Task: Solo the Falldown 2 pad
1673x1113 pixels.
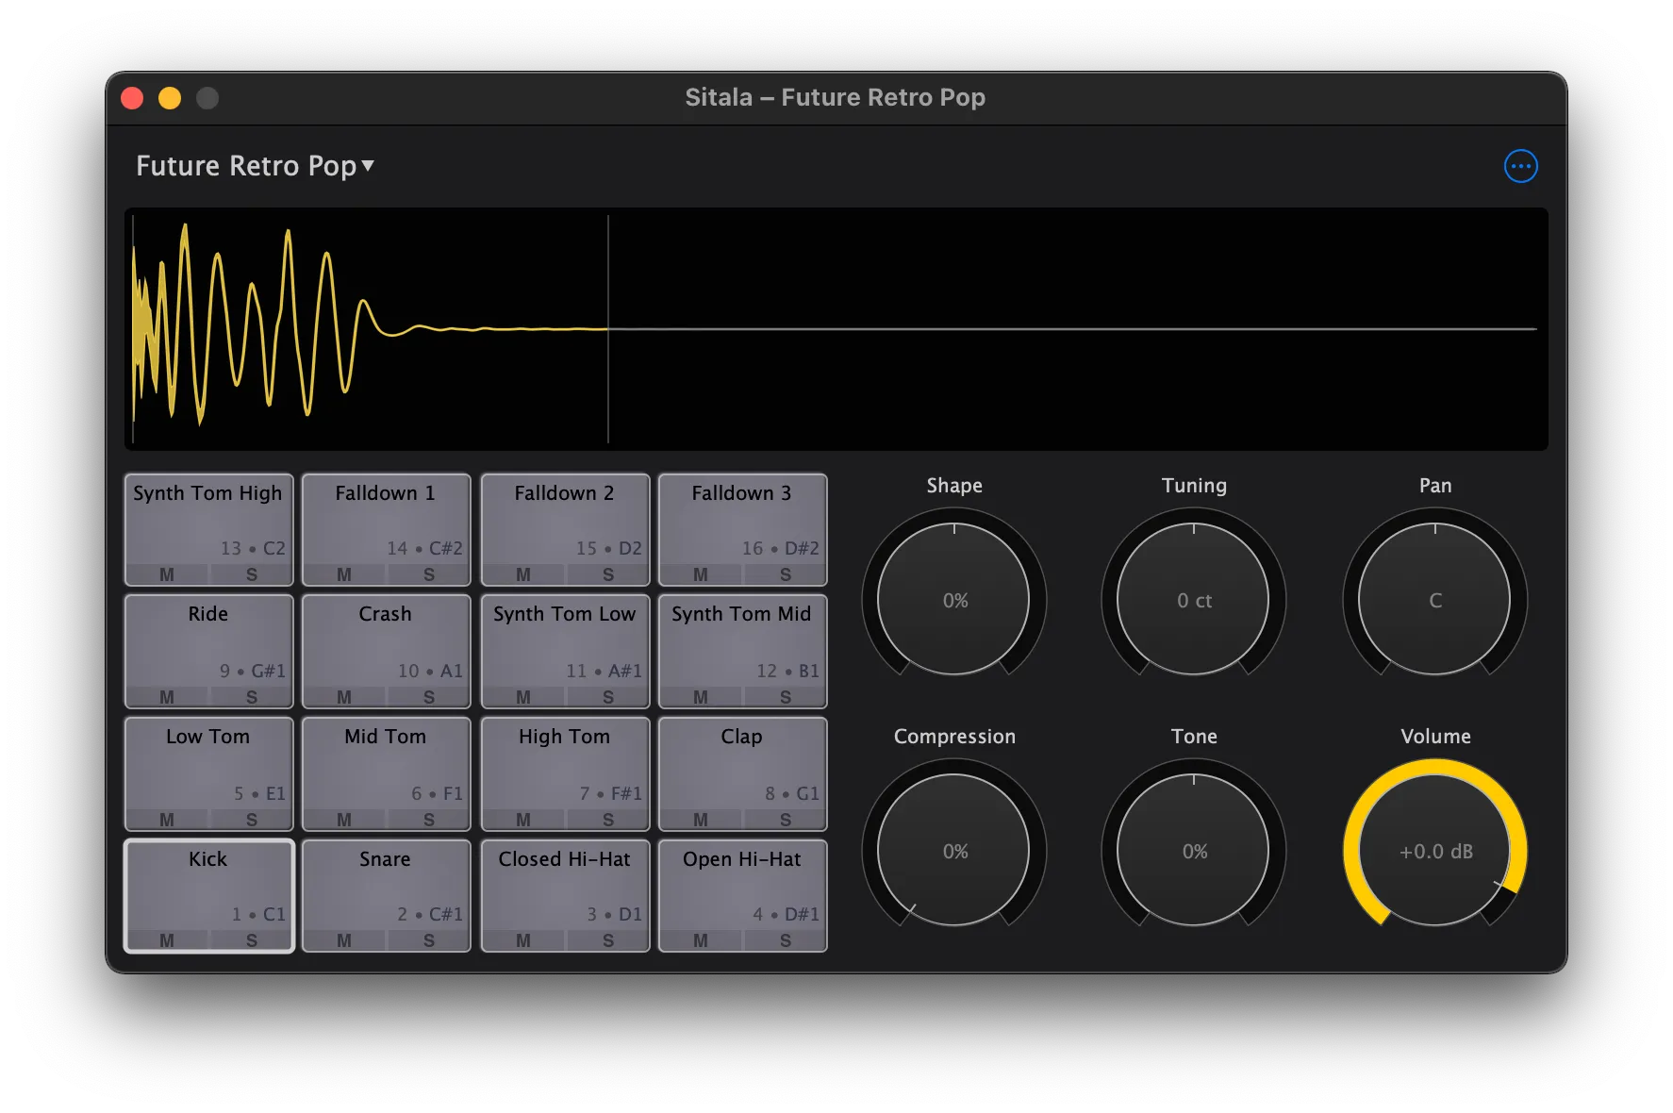Action: (x=608, y=574)
